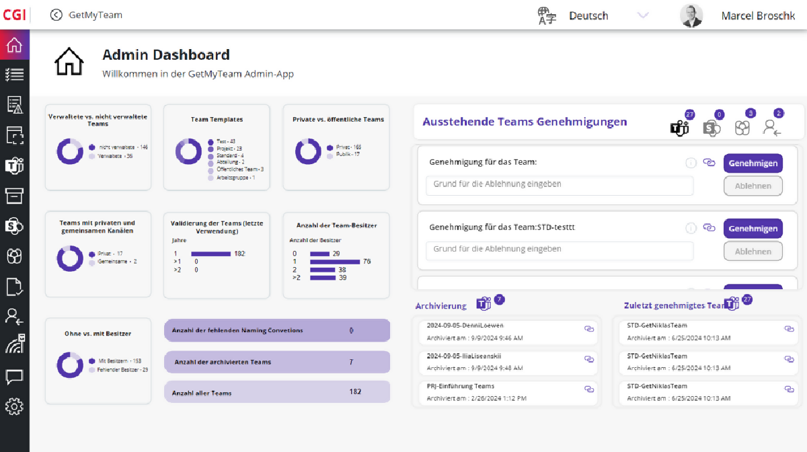
Task: Open the Home icon in the sidebar
Action: point(14,46)
